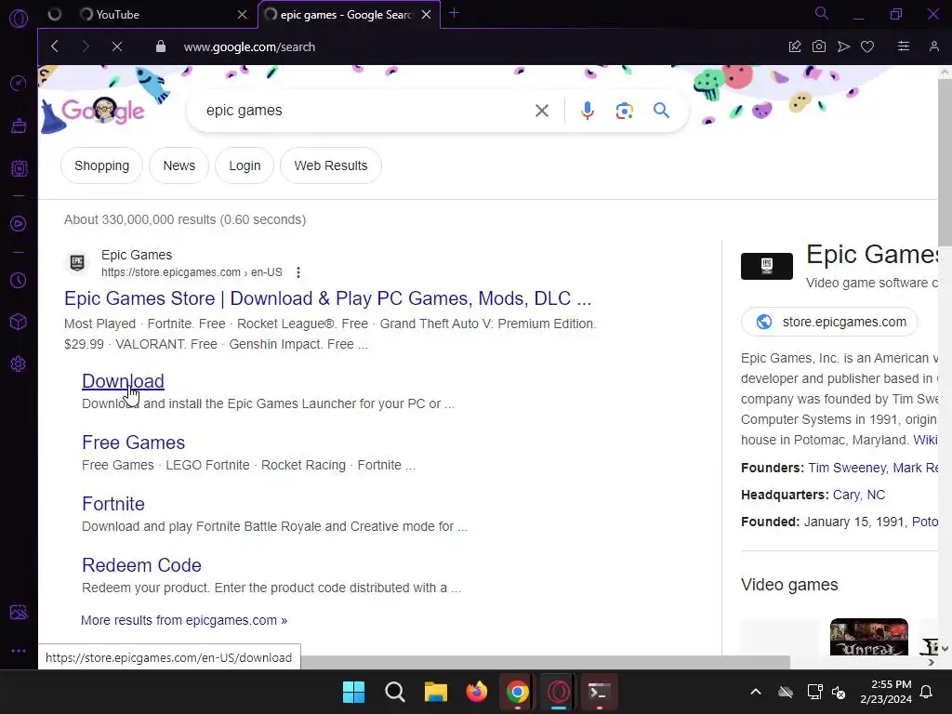The image size is (952, 714).
Task: Filter results by Shopping
Action: (x=101, y=165)
